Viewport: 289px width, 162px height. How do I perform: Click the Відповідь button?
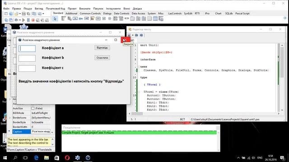coord(102,48)
